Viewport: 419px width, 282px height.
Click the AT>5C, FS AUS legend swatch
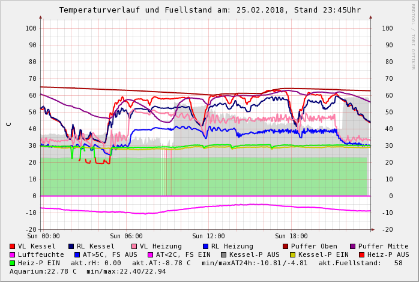76,254
